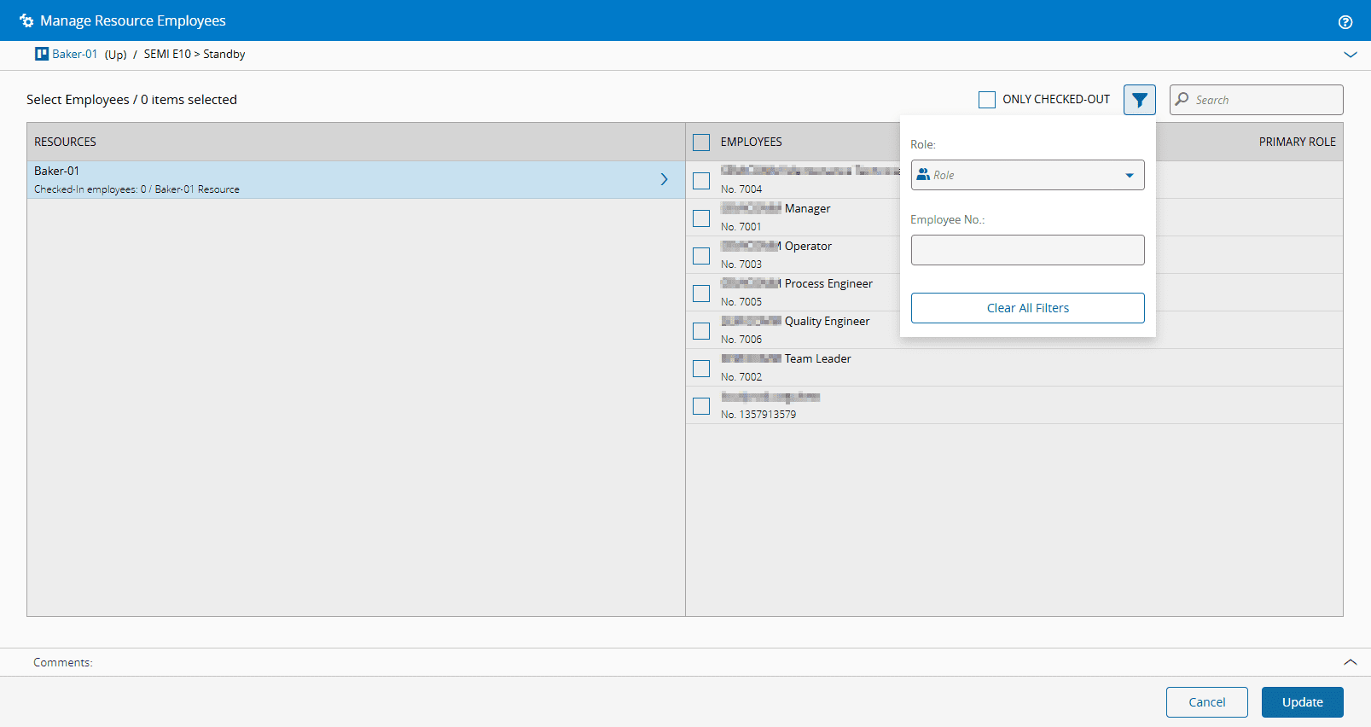The width and height of the screenshot is (1371, 727).
Task: Expand the breadcrumb header chevron
Action: pos(1350,55)
